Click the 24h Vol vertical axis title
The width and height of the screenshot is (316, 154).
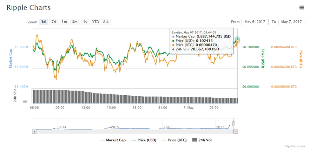tap(15, 96)
